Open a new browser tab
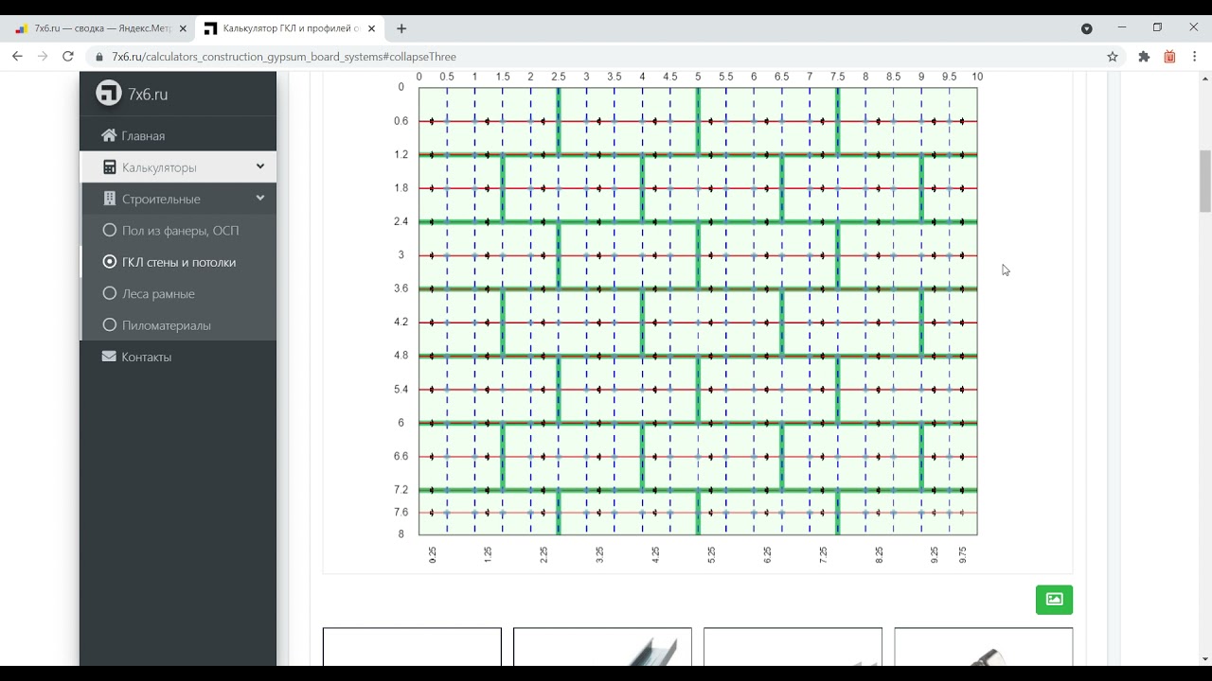The height and width of the screenshot is (681, 1212). pyautogui.click(x=401, y=28)
